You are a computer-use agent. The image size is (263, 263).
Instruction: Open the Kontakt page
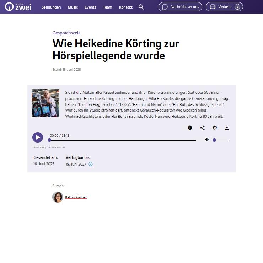click(x=125, y=7)
